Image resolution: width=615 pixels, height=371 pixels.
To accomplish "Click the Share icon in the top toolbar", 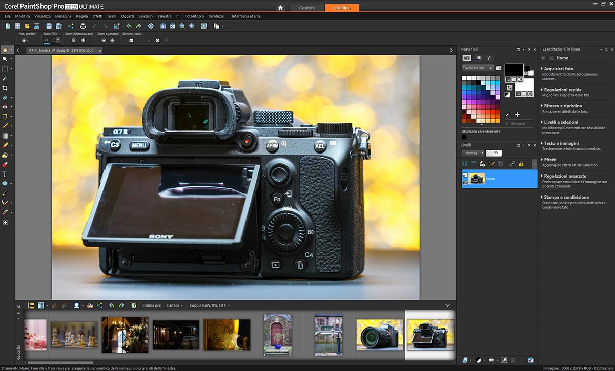I will pos(71,26).
